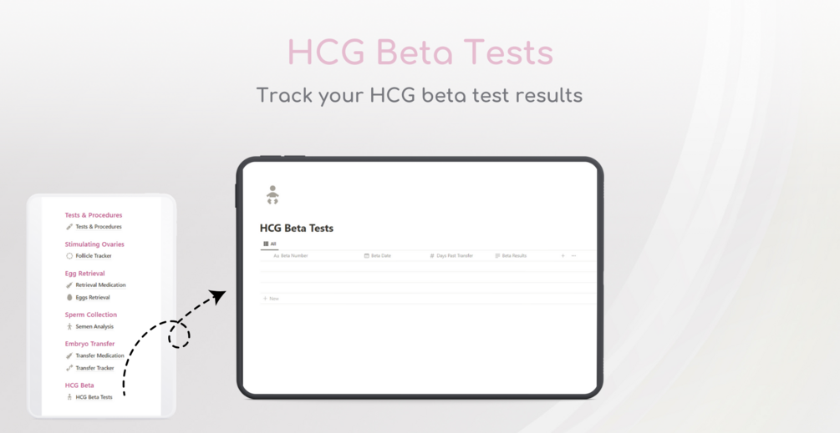Click the circle icon beside Follicle Tracker
This screenshot has height=433, width=840.
coord(69,256)
